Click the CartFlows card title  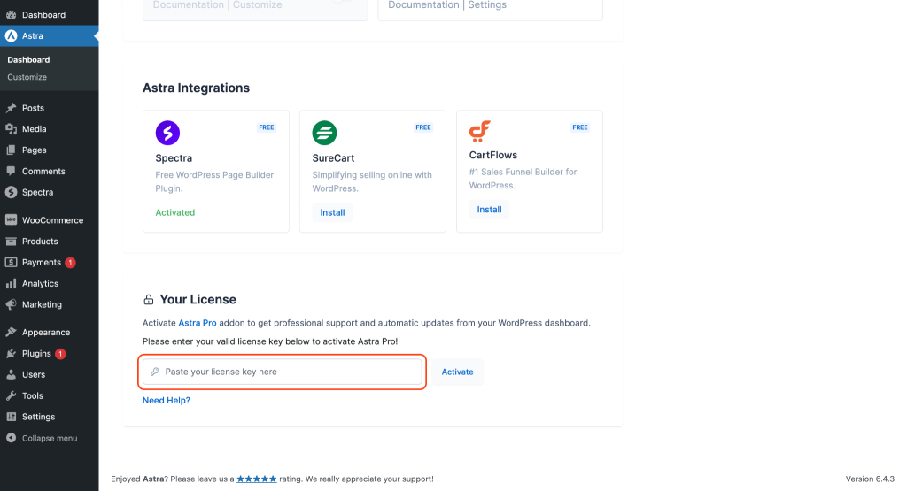point(492,156)
